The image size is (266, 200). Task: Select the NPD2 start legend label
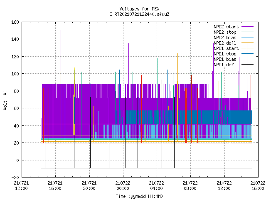pos(226,27)
